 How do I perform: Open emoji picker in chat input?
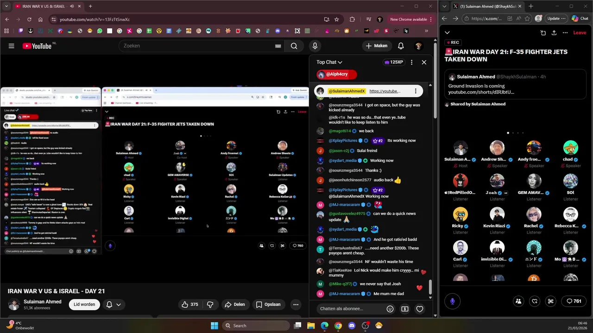coord(390,309)
